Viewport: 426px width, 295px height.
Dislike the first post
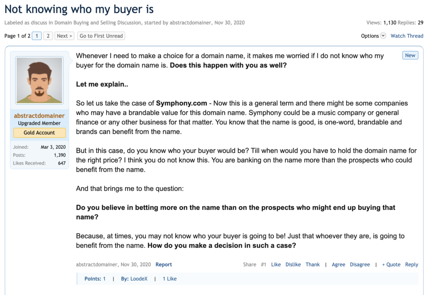click(x=293, y=265)
